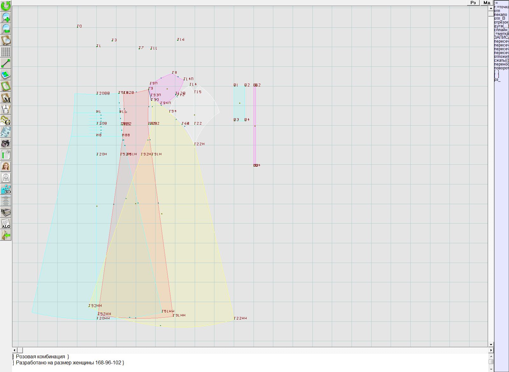
Task: Open the green spreadsheet table icon
Action: pos(6,155)
